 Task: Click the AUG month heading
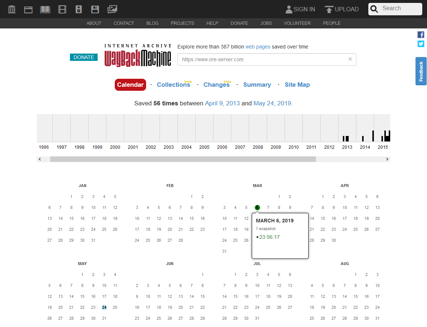coord(345,264)
